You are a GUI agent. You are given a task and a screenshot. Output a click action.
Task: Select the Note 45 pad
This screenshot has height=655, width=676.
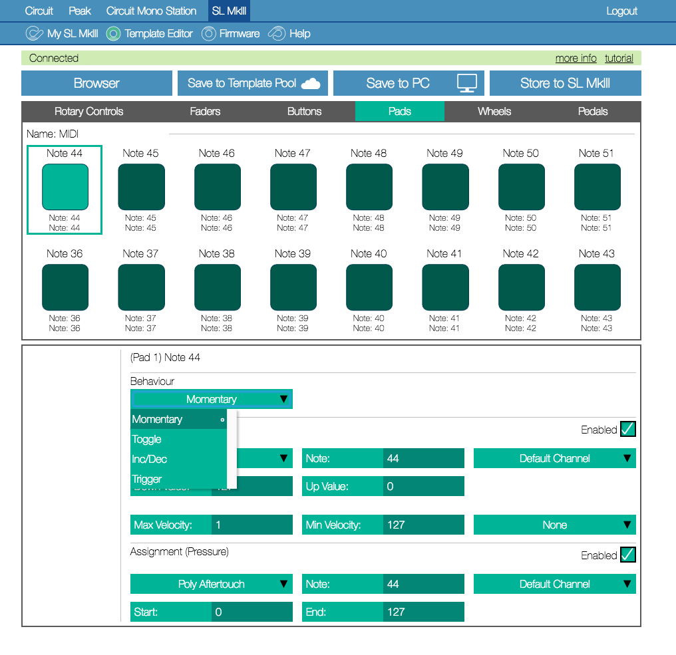[x=142, y=187]
